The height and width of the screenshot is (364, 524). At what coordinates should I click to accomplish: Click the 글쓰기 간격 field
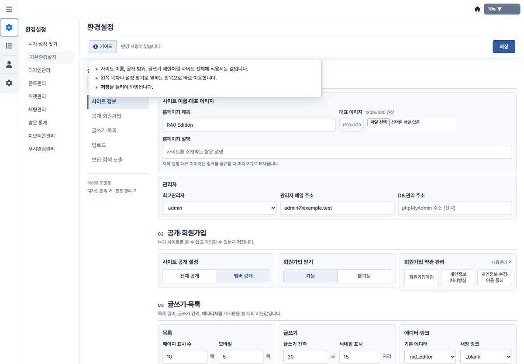[306, 357]
